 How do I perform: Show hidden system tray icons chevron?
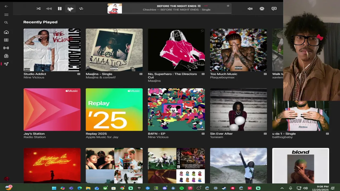pyautogui.click(x=282, y=188)
